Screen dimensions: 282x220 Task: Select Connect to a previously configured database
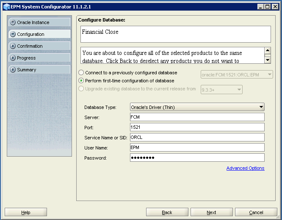tap(81, 73)
